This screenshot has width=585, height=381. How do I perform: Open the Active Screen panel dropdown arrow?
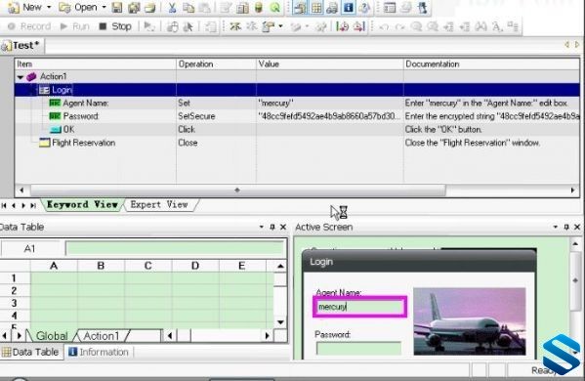tap(555, 227)
